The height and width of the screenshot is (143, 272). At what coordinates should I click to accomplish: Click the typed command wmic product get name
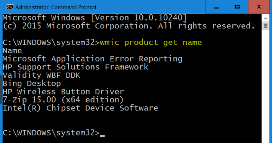pos(151,43)
